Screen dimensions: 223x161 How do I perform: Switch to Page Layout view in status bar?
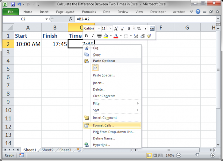155,155
